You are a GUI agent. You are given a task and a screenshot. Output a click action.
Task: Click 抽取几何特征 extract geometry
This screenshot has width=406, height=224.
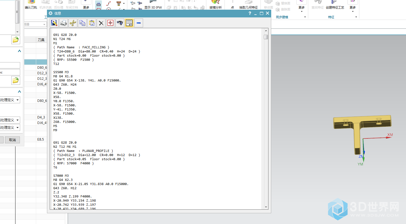point(249,5)
